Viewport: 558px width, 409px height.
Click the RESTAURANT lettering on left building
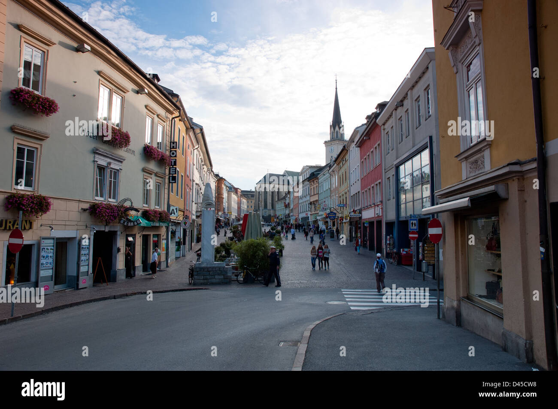(17, 224)
